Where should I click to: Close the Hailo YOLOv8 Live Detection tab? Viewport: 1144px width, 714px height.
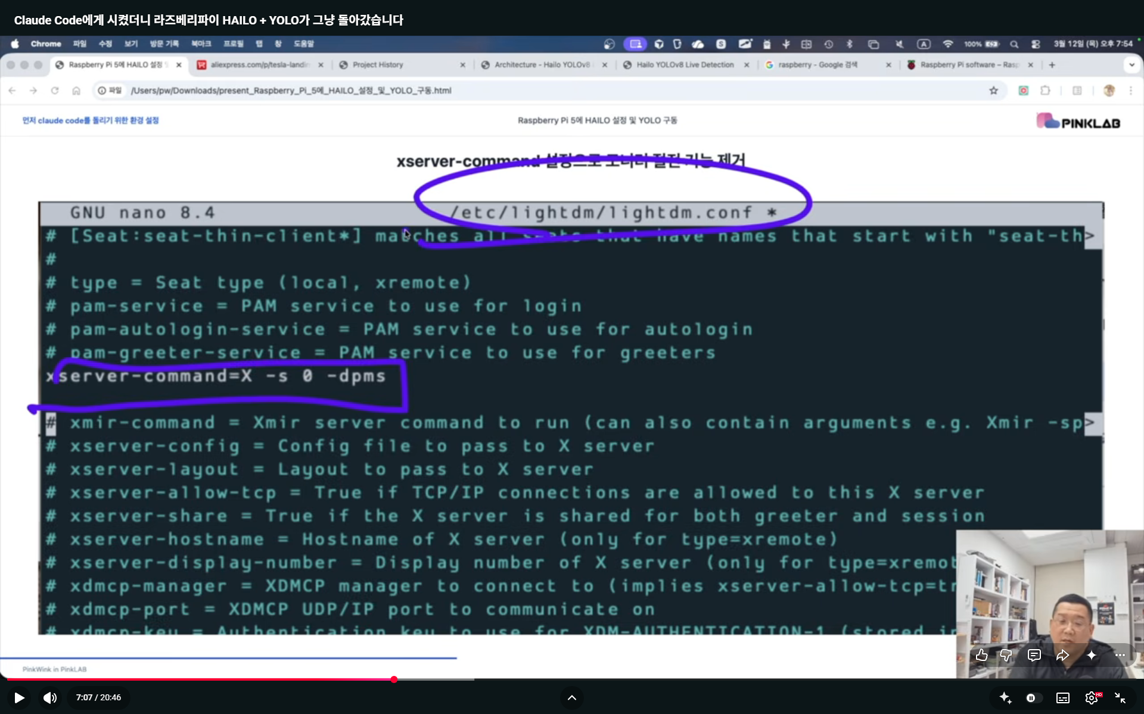(747, 65)
